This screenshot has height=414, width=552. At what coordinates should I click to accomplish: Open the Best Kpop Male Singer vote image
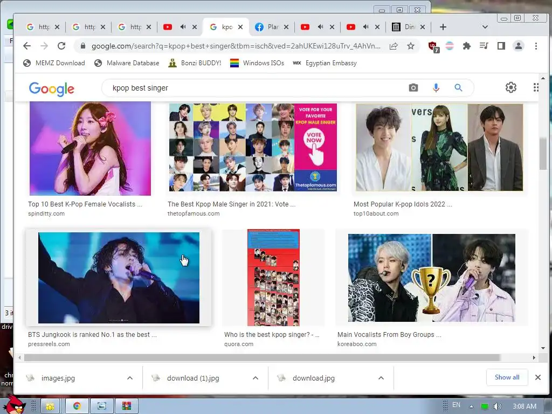253,147
